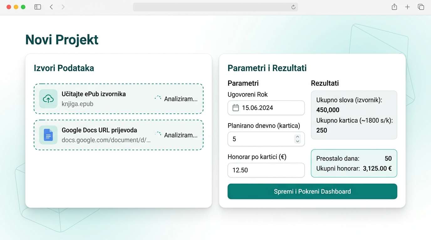
Task: Click the cloud upload icon for ePub
Action: (x=48, y=99)
